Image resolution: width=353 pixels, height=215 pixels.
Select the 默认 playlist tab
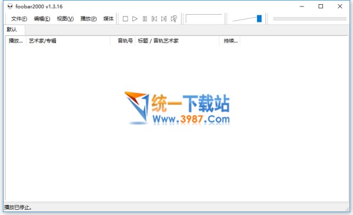point(12,29)
